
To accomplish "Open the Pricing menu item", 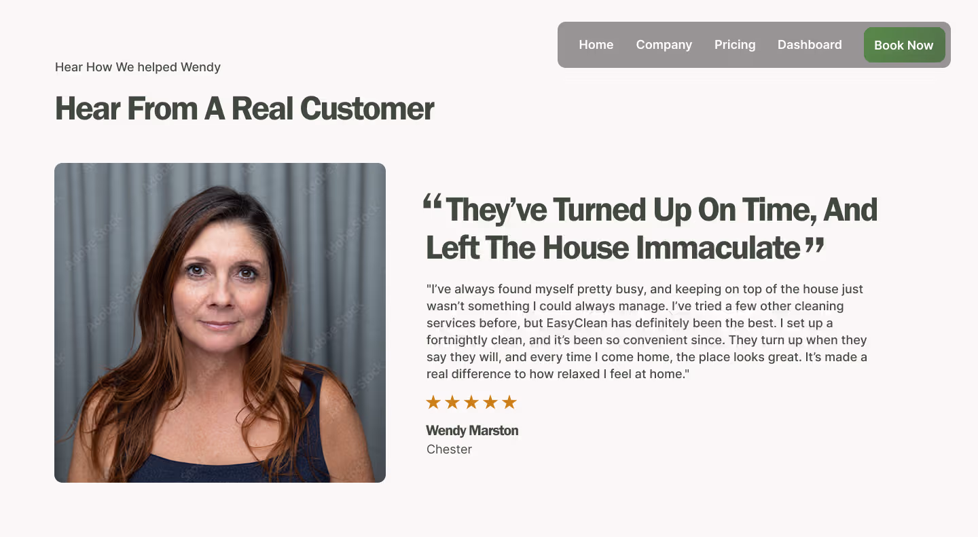I will coord(735,45).
